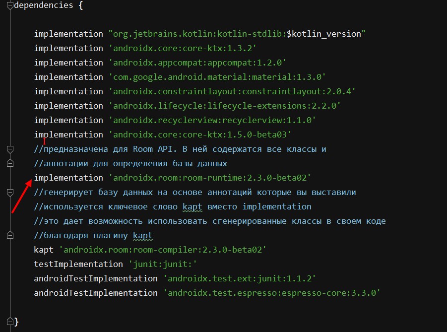Click the dependencies keyword at top
447x332 pixels.
[44, 5]
